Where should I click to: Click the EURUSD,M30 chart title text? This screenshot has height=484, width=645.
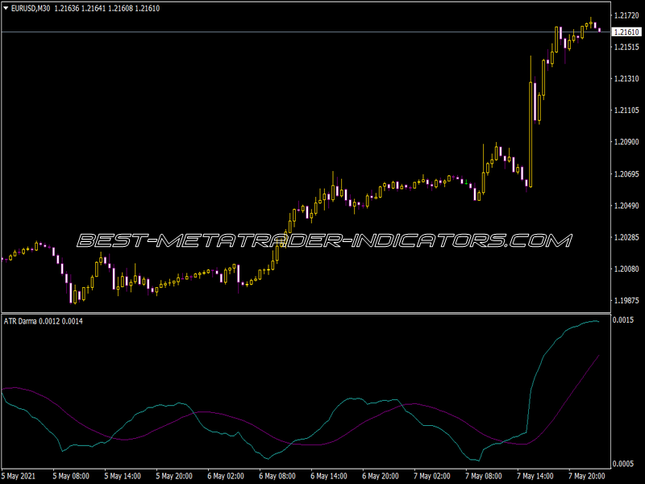click(x=31, y=8)
